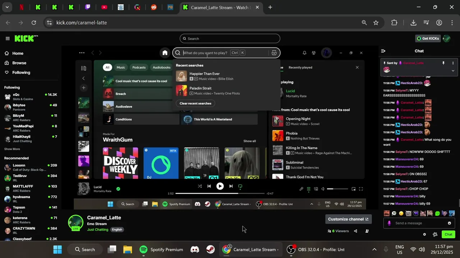Reload the Kick page

tap(34, 23)
